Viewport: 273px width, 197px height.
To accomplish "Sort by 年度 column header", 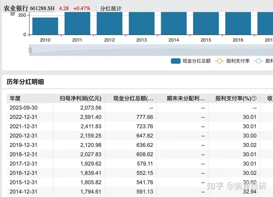I will pos(15,98).
